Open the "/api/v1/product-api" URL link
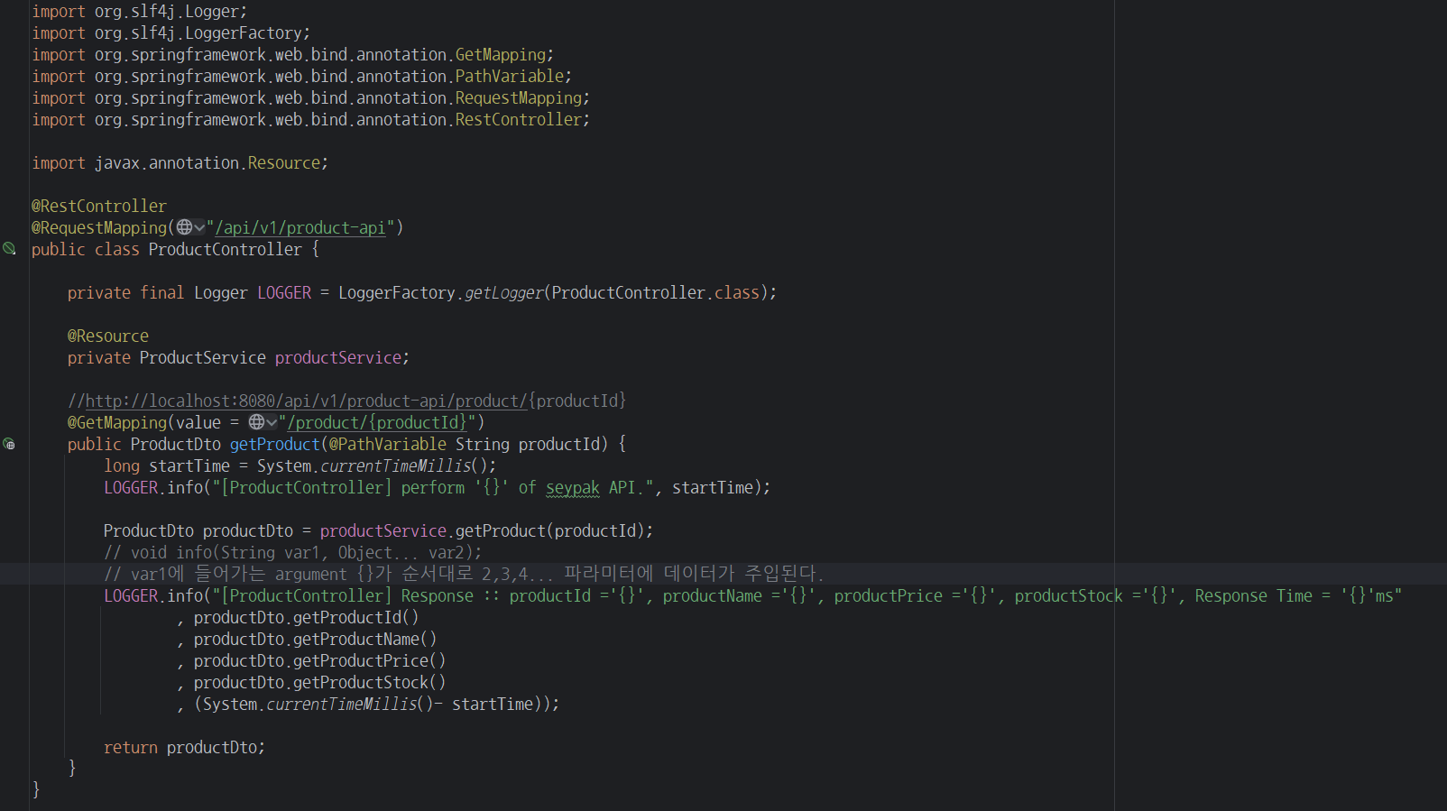The image size is (1447, 811). [300, 228]
